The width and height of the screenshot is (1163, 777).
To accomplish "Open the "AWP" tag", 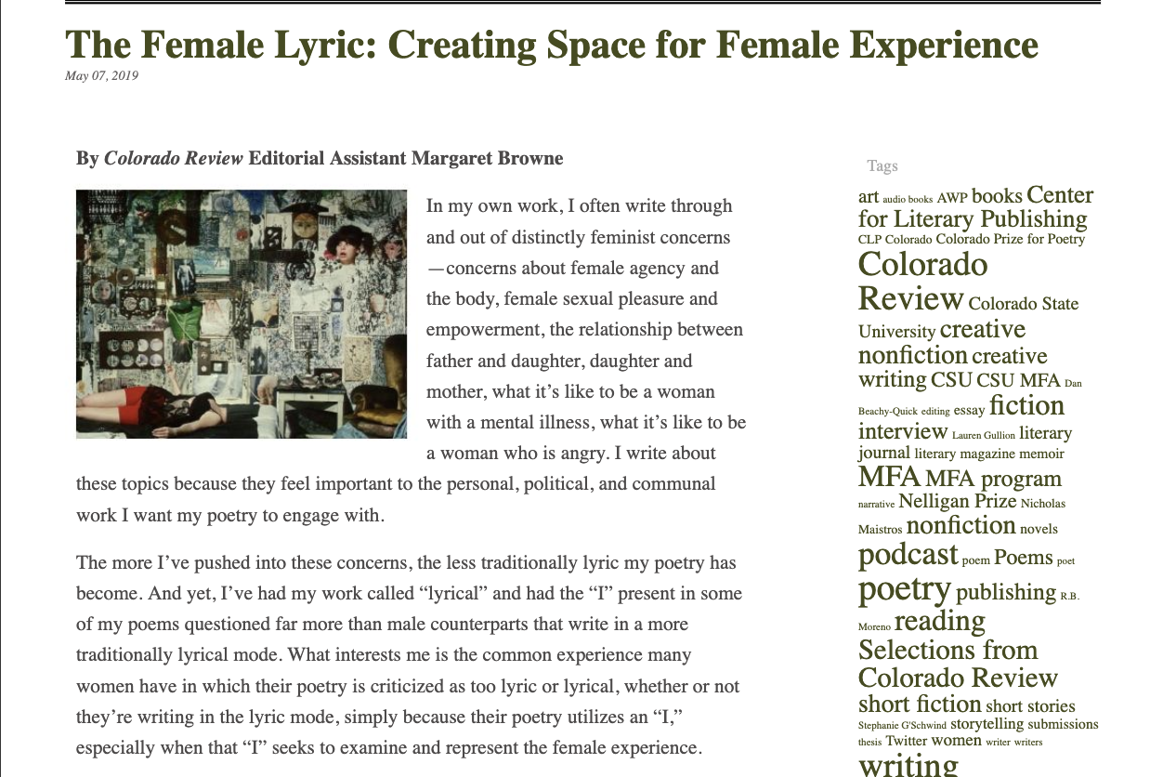I will pos(952,198).
